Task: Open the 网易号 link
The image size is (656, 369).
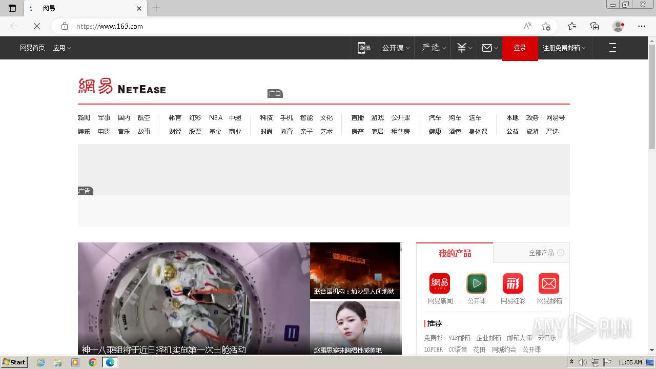Action: pyautogui.click(x=556, y=117)
